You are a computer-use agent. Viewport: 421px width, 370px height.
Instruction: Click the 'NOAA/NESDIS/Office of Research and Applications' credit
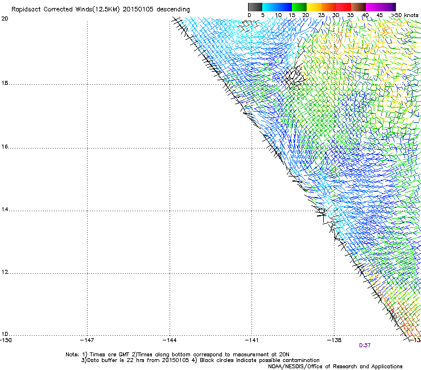[x=335, y=367]
